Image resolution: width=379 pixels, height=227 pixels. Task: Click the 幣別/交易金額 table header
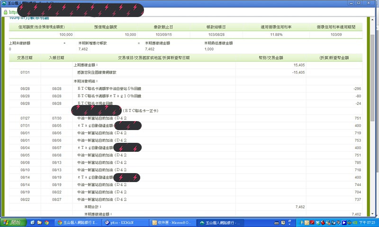[x=271, y=58]
